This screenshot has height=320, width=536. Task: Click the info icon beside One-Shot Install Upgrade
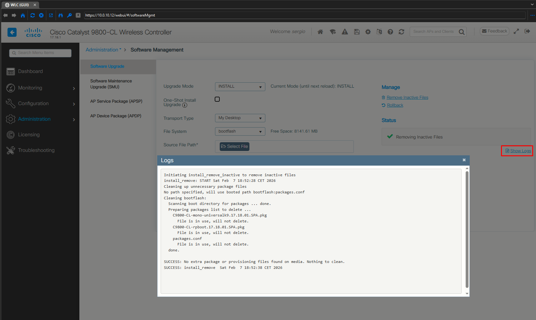(185, 105)
